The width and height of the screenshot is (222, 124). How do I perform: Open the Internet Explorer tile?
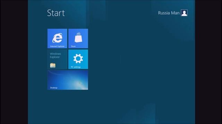[57, 39]
